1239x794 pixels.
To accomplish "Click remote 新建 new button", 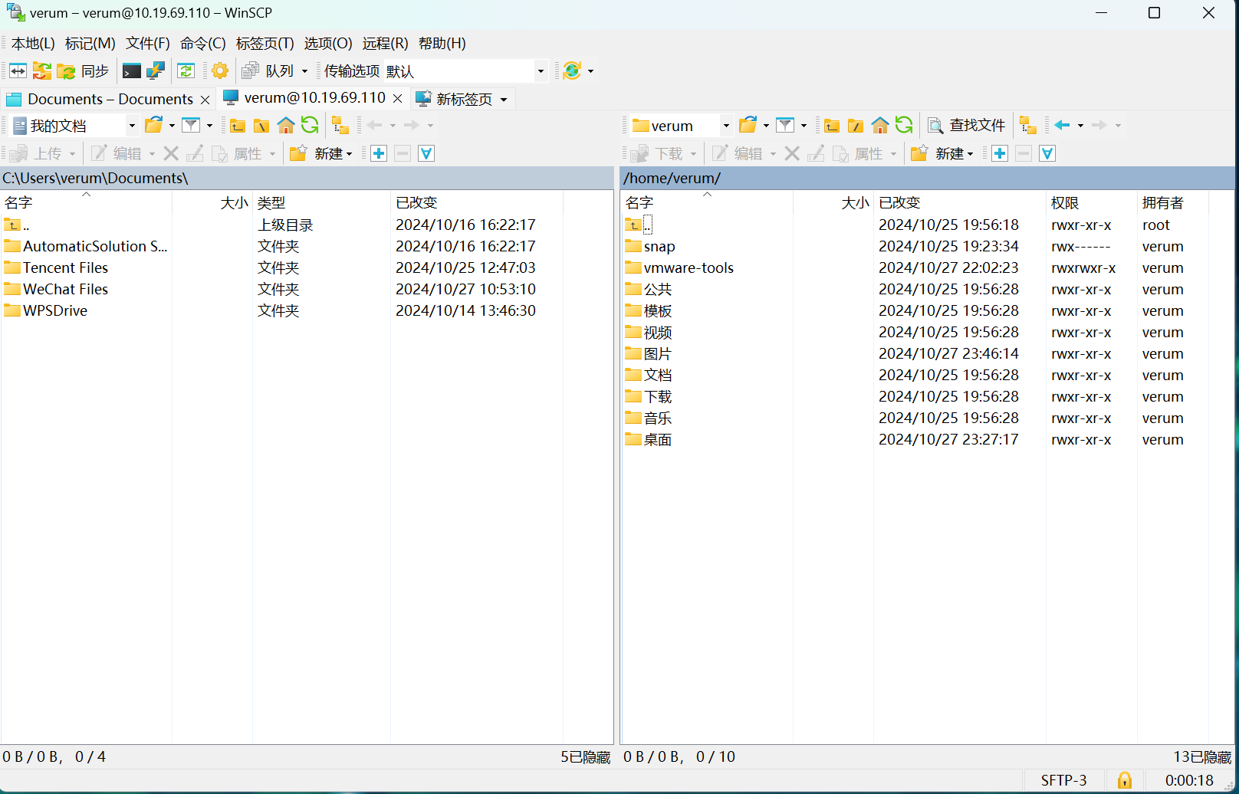I will tap(942, 154).
